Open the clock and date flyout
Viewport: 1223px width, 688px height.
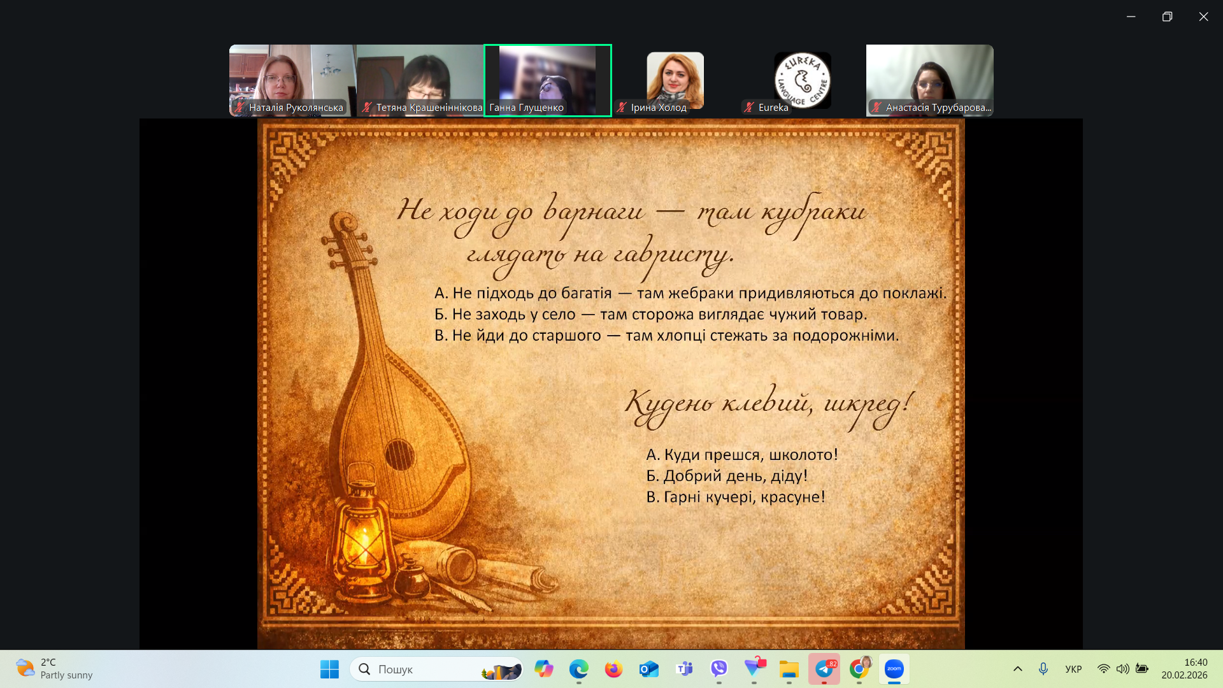(x=1184, y=669)
